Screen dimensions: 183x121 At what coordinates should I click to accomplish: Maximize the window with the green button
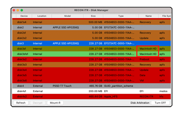click(x=22, y=10)
